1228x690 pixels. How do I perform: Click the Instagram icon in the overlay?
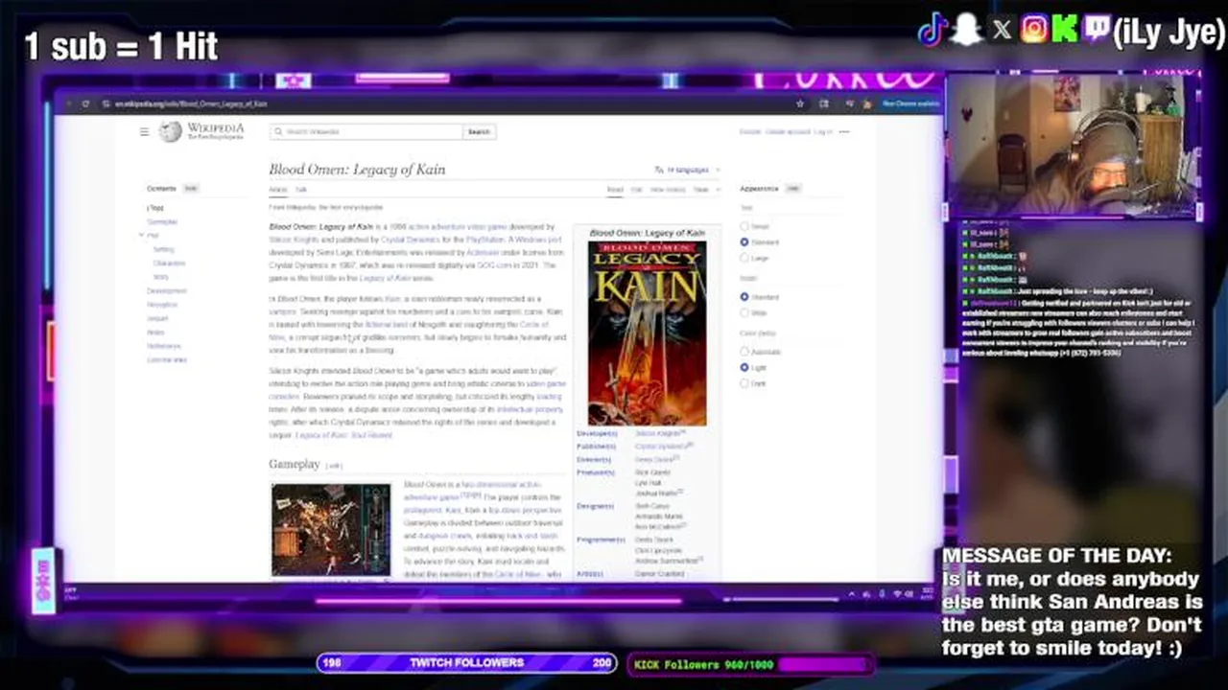click(1034, 31)
